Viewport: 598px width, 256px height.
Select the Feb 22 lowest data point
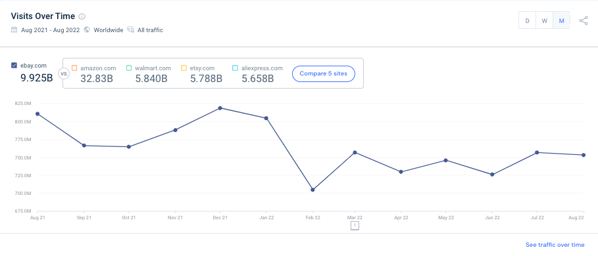tap(312, 190)
